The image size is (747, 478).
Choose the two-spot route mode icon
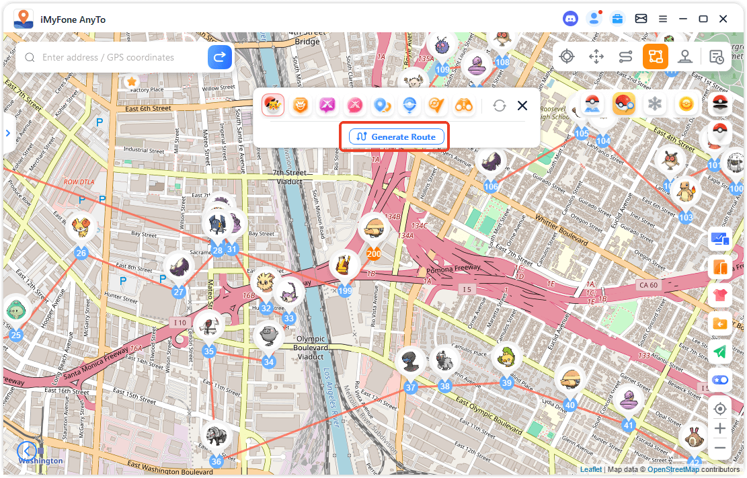[x=626, y=56]
